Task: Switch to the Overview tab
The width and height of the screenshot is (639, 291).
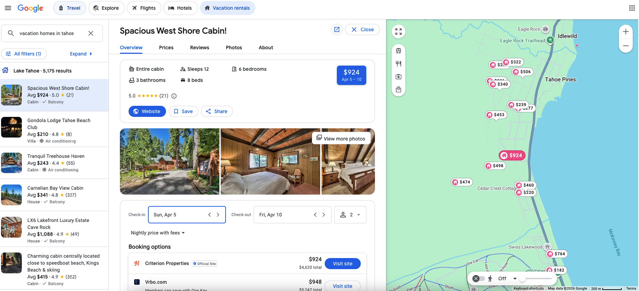Action: (x=131, y=48)
